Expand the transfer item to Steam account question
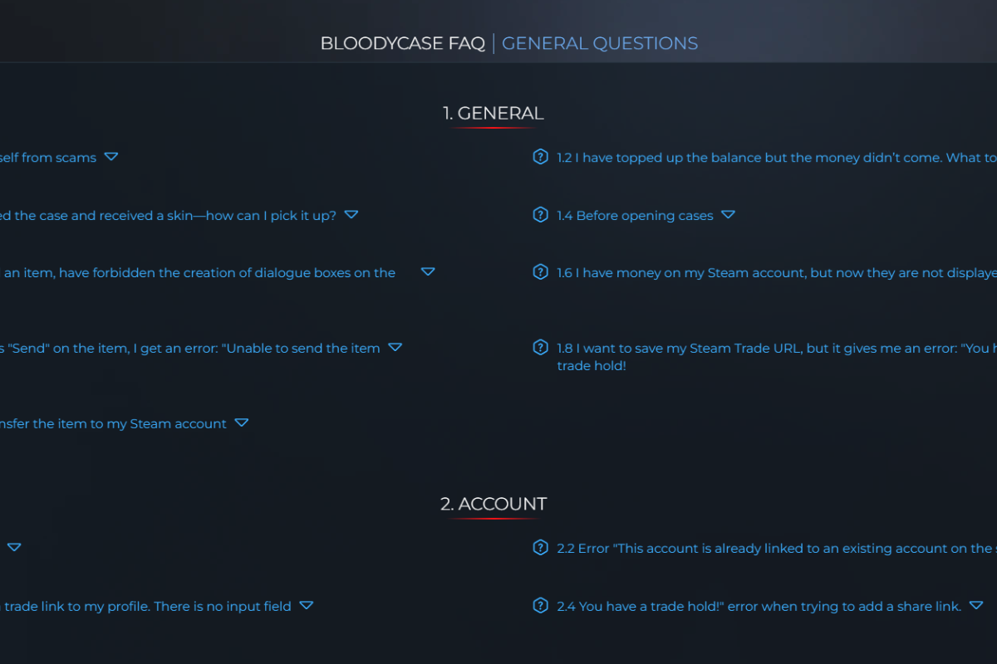 tap(242, 423)
